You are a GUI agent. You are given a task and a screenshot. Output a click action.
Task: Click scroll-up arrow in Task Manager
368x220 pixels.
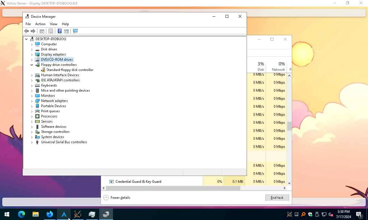[x=289, y=76]
